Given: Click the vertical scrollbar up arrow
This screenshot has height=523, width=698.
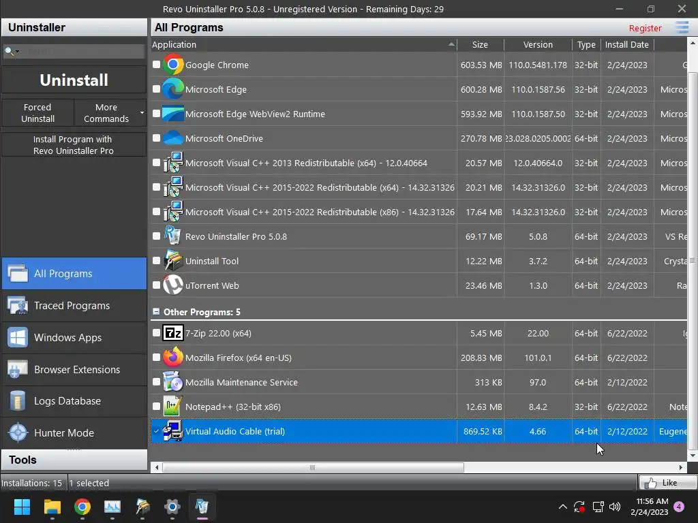Looking at the screenshot, I should tap(693, 43).
